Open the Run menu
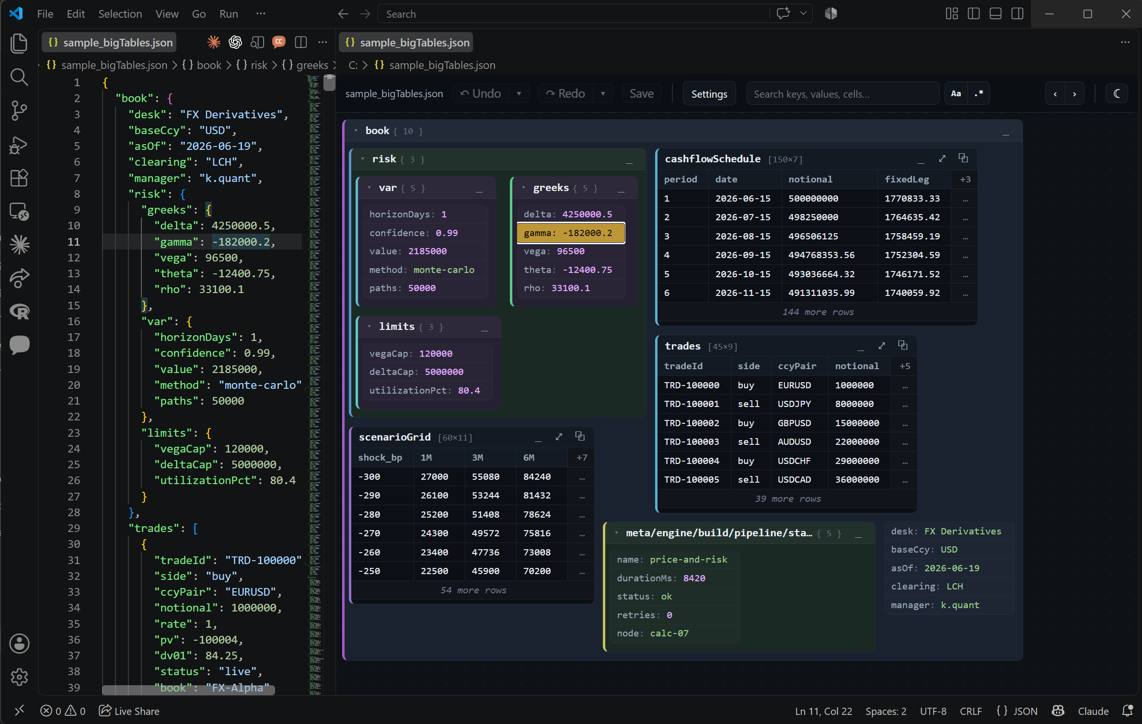The image size is (1142, 724). 229,14
